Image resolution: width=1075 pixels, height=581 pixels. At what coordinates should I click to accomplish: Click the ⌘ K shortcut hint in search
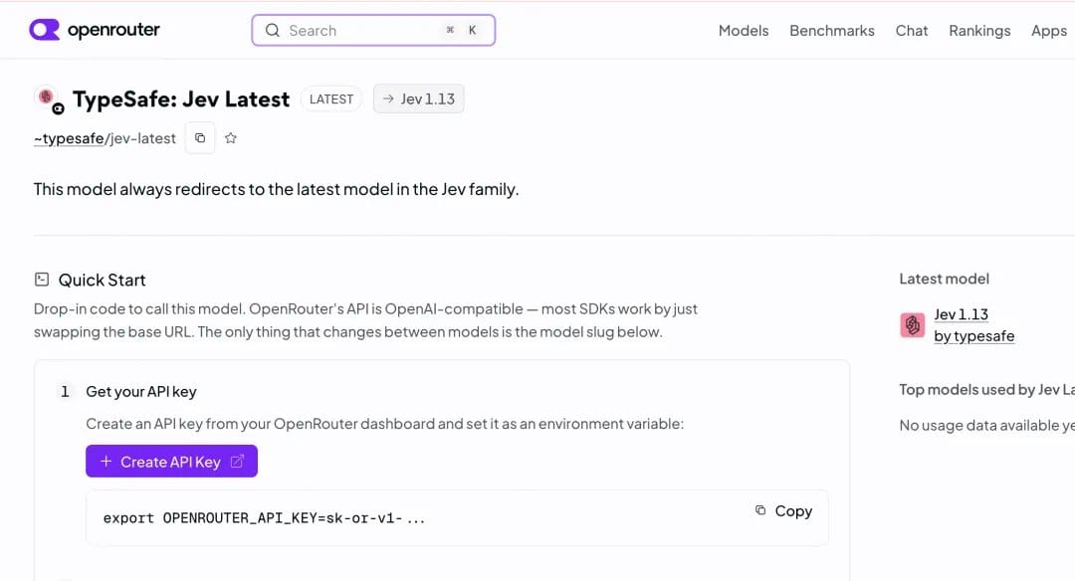pyautogui.click(x=461, y=30)
